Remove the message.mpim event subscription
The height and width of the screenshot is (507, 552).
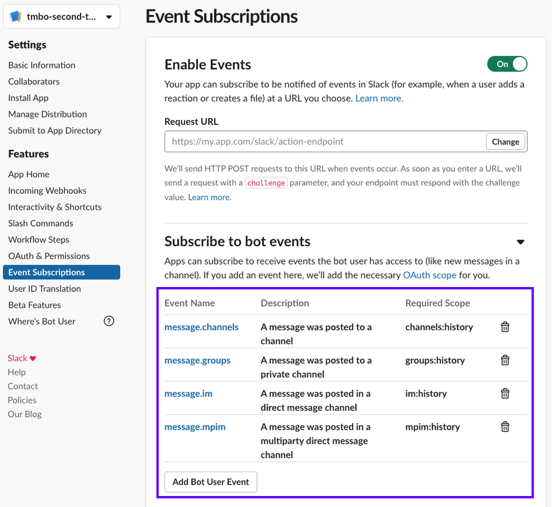[504, 427]
